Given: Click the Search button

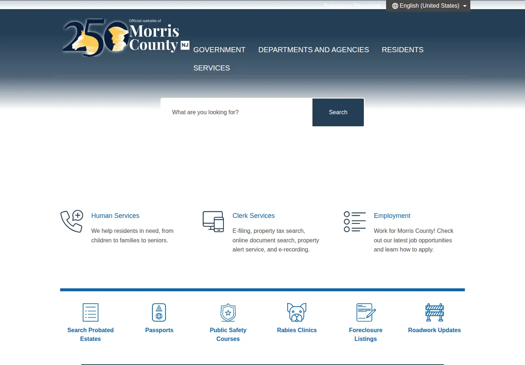Looking at the screenshot, I should tap(338, 112).
